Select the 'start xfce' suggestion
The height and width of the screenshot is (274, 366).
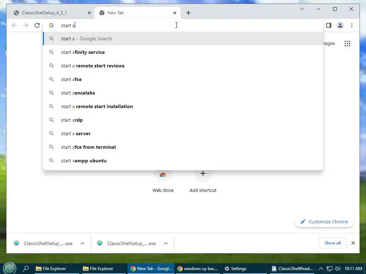point(183,79)
